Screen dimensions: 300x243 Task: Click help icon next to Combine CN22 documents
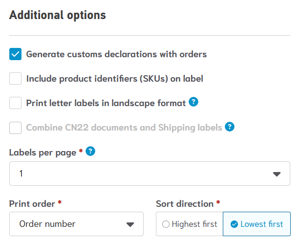pyautogui.click(x=230, y=127)
